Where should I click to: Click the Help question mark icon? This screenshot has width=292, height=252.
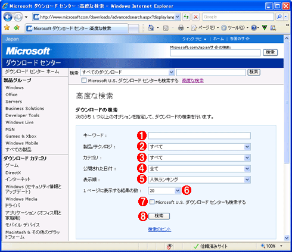click(x=254, y=28)
